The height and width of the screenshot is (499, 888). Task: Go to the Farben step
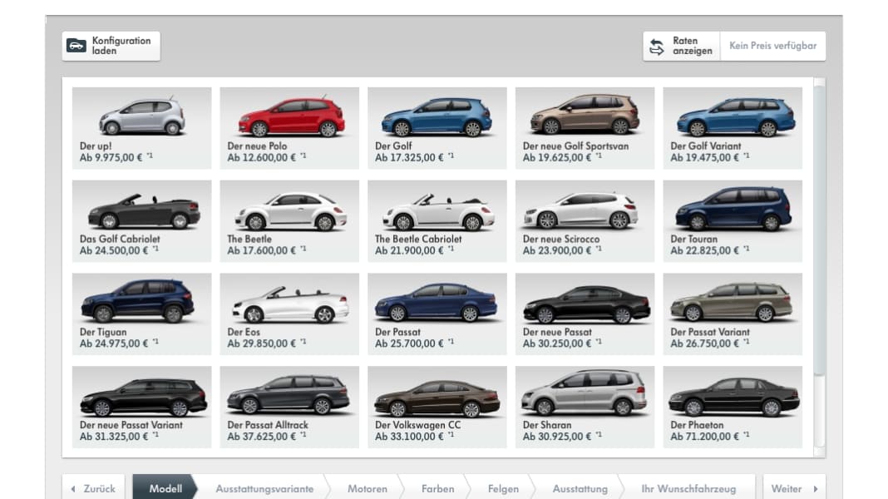point(437,488)
